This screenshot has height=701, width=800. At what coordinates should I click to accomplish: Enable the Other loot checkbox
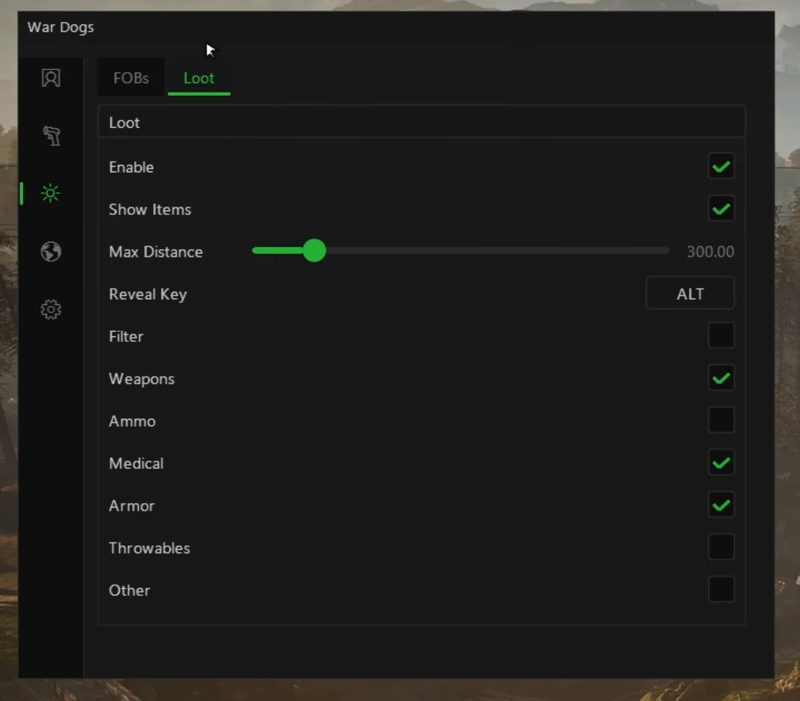(721, 590)
